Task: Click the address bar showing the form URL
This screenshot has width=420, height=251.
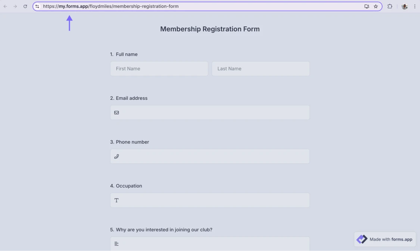Action: click(168, 6)
